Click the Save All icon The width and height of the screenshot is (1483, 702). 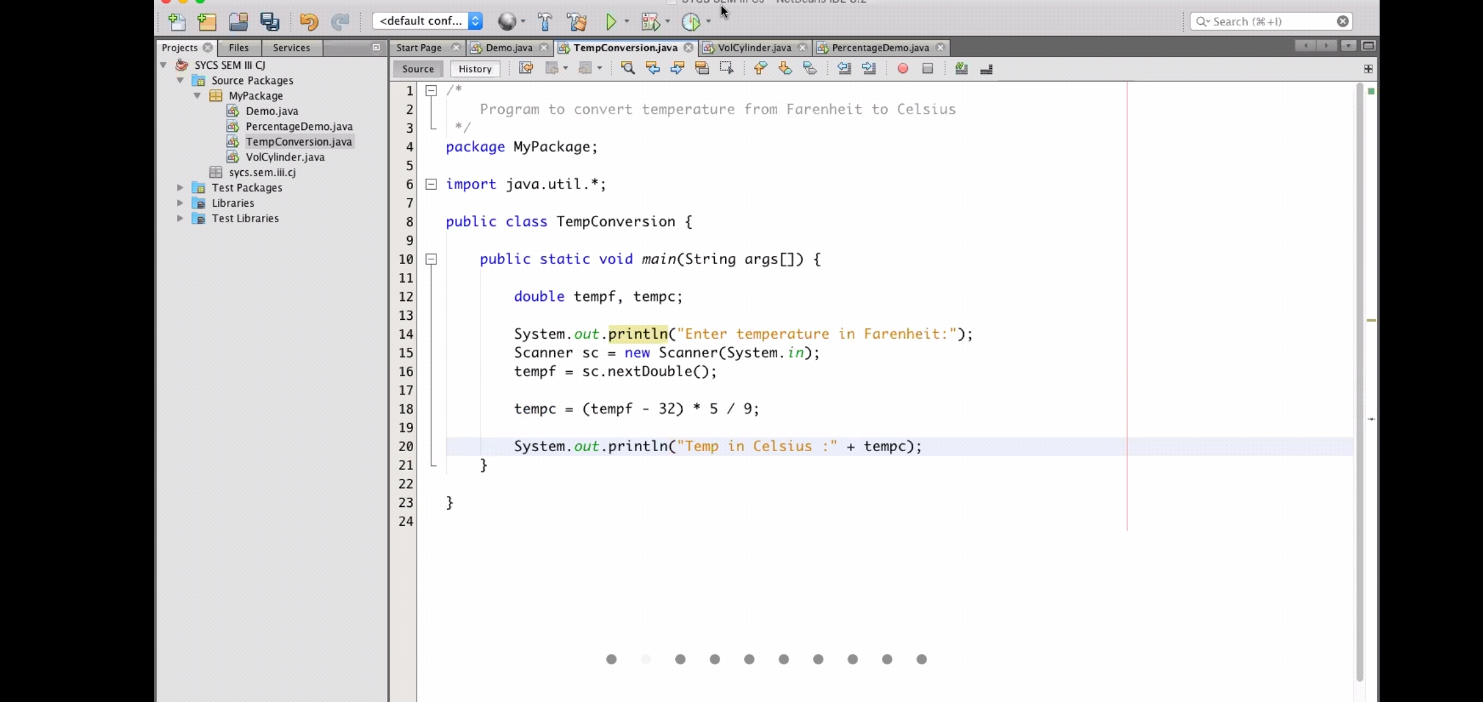pyautogui.click(x=269, y=21)
